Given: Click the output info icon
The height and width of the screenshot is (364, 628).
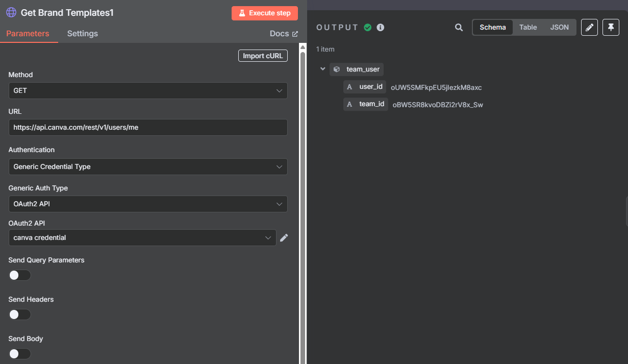Looking at the screenshot, I should (380, 28).
